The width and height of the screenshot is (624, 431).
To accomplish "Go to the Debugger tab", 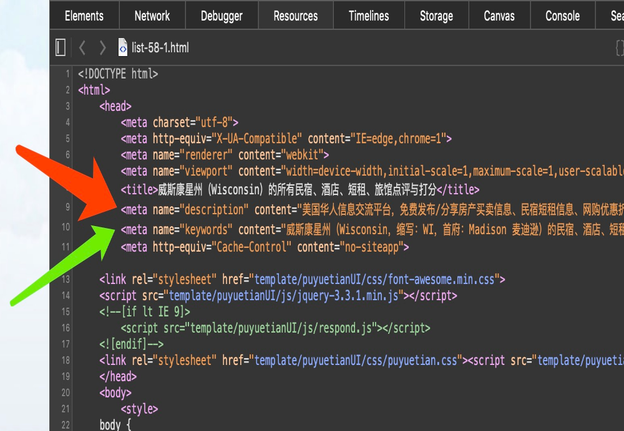I will coord(222,16).
